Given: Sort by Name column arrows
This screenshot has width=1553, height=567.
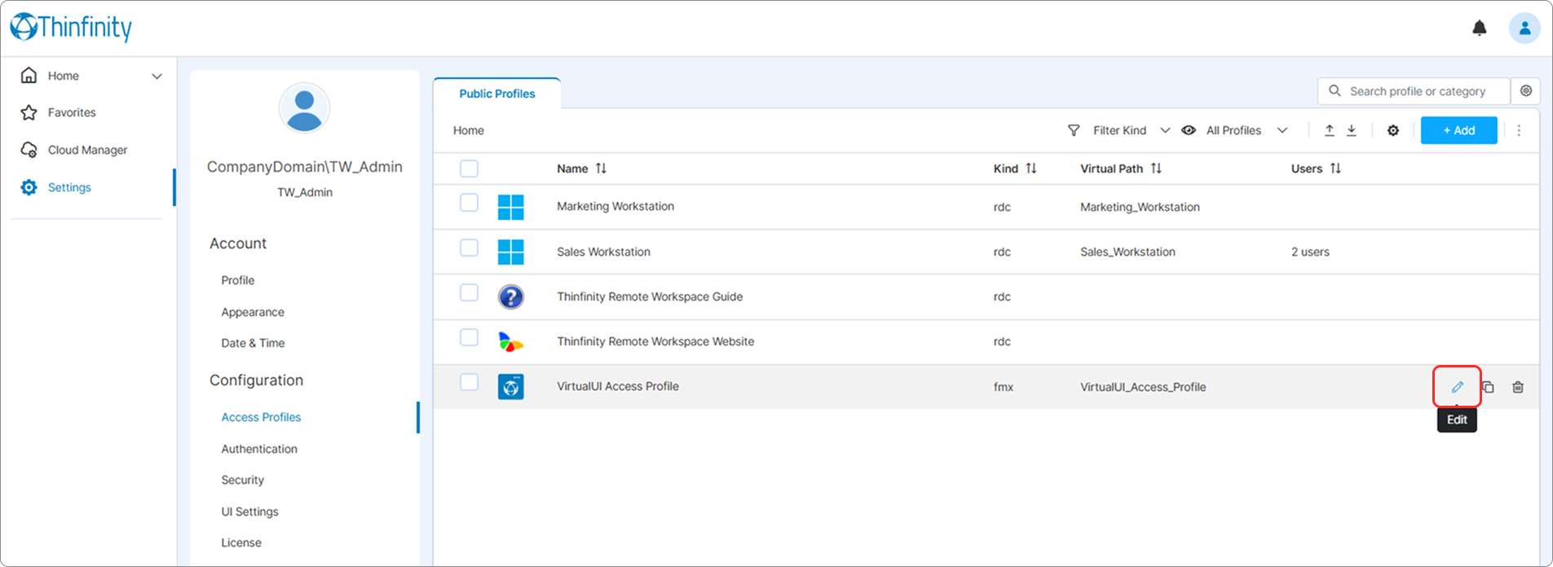Looking at the screenshot, I should coord(601,169).
